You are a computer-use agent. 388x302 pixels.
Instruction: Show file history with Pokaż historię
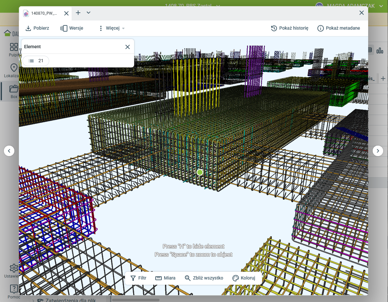click(290, 28)
